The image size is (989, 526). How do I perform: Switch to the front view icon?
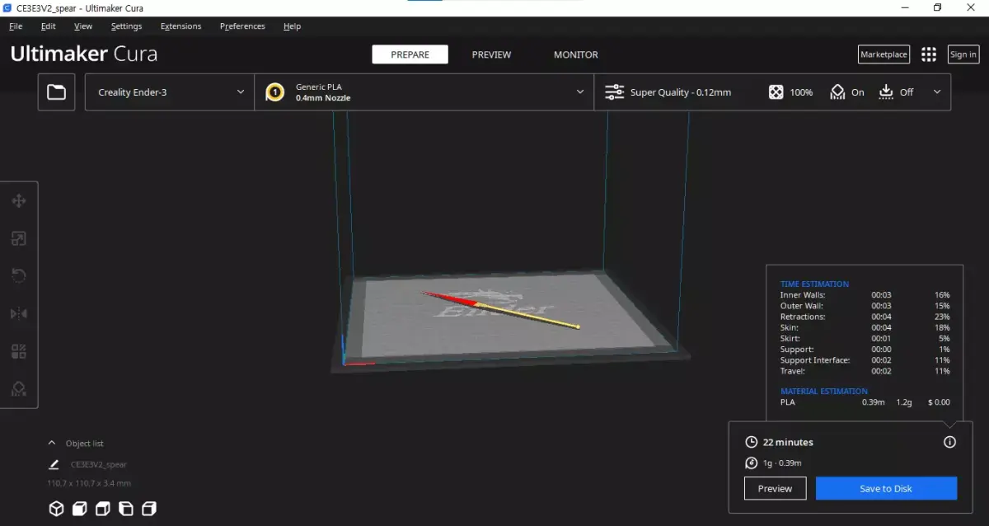coord(80,509)
